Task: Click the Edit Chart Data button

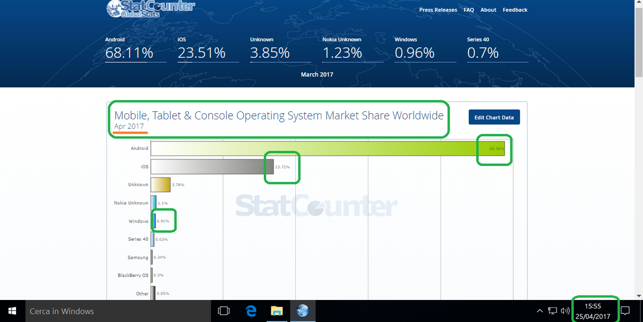Action: (x=494, y=117)
